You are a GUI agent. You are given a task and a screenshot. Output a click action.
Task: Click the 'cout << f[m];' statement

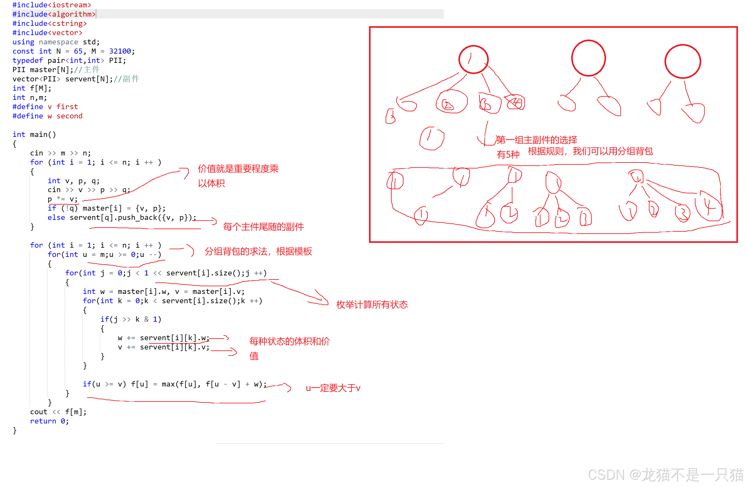(x=58, y=412)
